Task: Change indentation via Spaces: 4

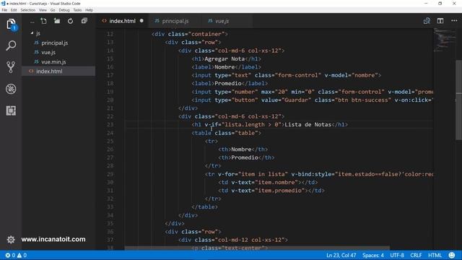Action: (373, 255)
